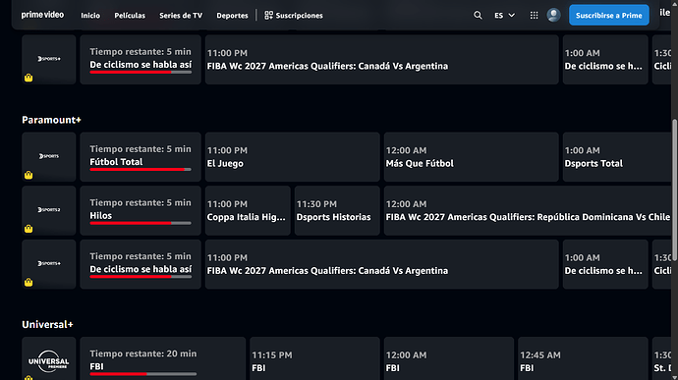Screen dimensions: 678x380
Task: Select 1:00 AM De ciclismo in Paramount+ row
Action: pyautogui.click(x=605, y=264)
